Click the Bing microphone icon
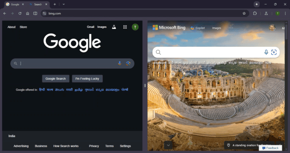This screenshot has width=290, height=153. [266, 52]
